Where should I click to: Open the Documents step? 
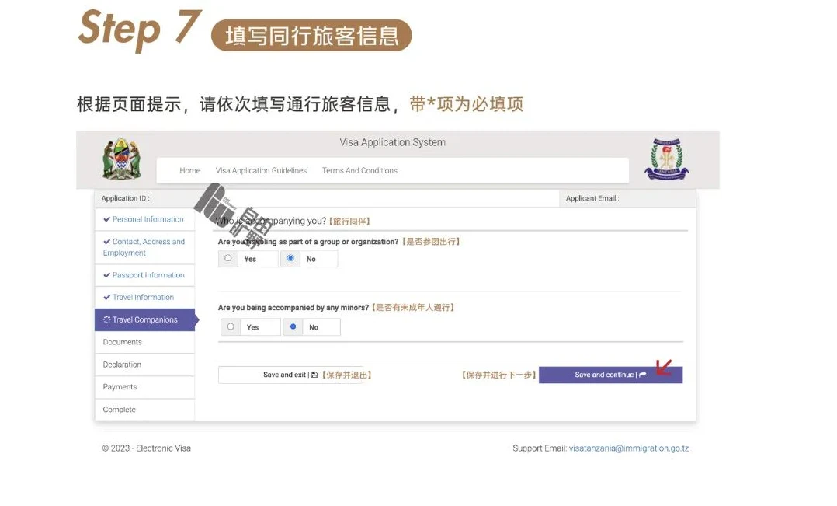pyautogui.click(x=144, y=342)
